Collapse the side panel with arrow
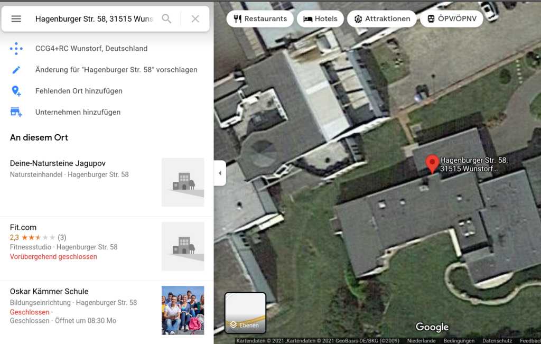Viewport: 541px width, 344px height. [x=220, y=173]
